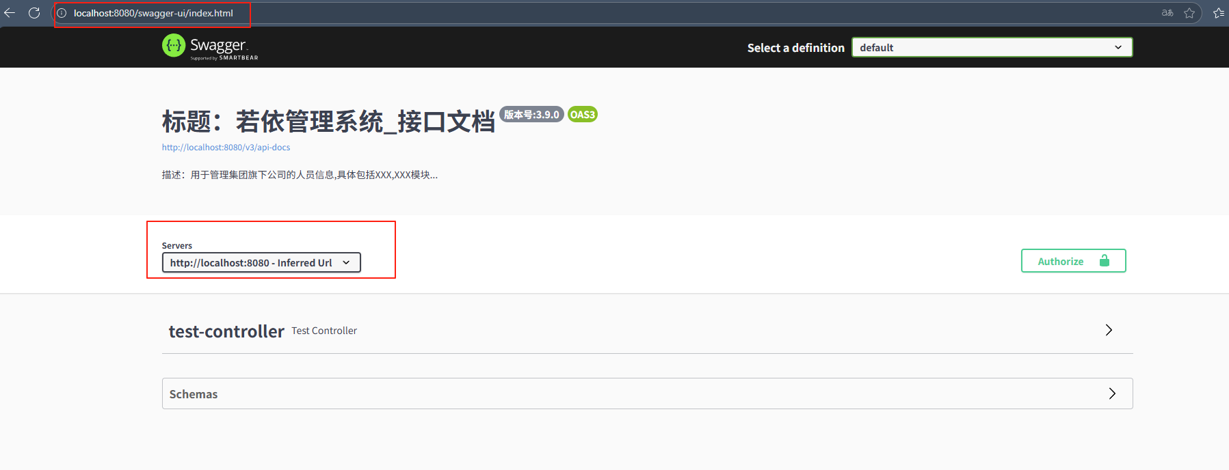Click the Test Controller description label
The image size is (1229, 470).
(324, 331)
